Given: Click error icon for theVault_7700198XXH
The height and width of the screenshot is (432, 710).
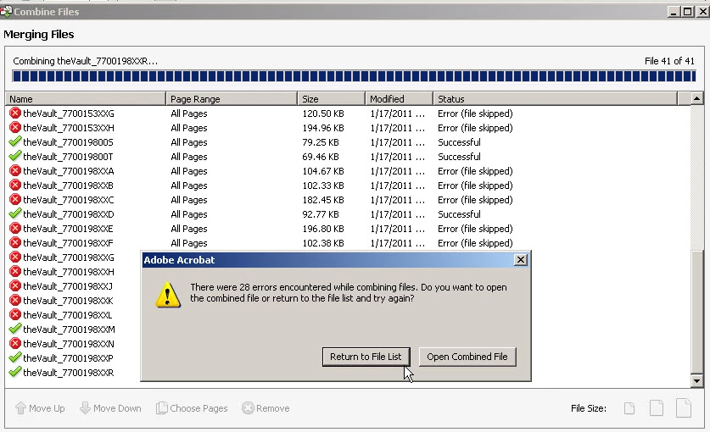Looking at the screenshot, I should coord(15,271).
